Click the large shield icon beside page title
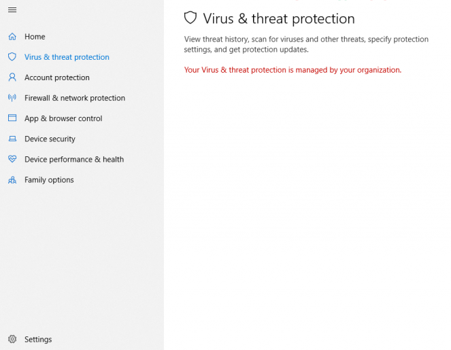 190,18
